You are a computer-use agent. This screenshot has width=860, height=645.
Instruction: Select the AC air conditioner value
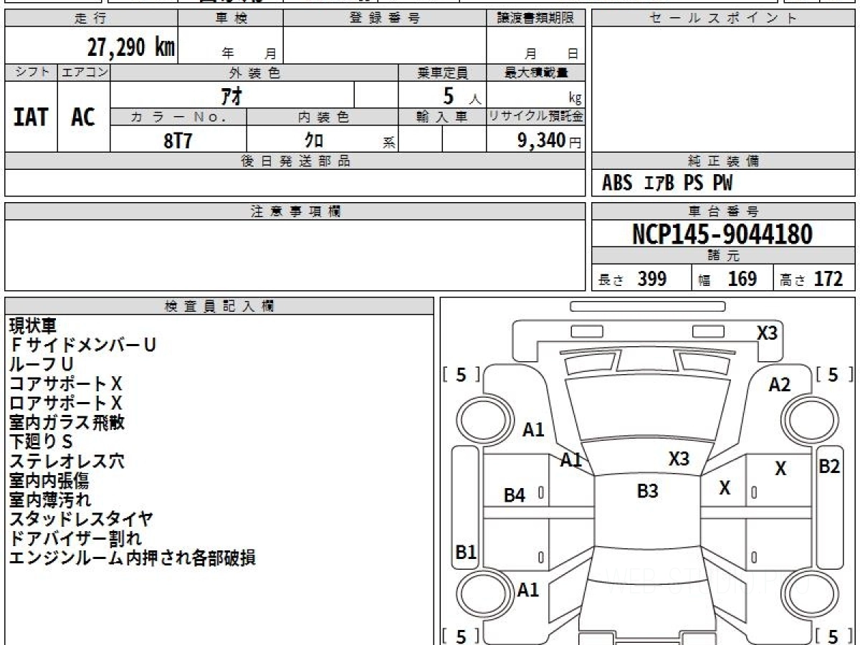tap(83, 117)
